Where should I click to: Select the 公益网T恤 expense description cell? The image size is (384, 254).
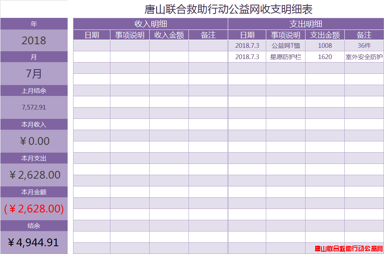286,45
